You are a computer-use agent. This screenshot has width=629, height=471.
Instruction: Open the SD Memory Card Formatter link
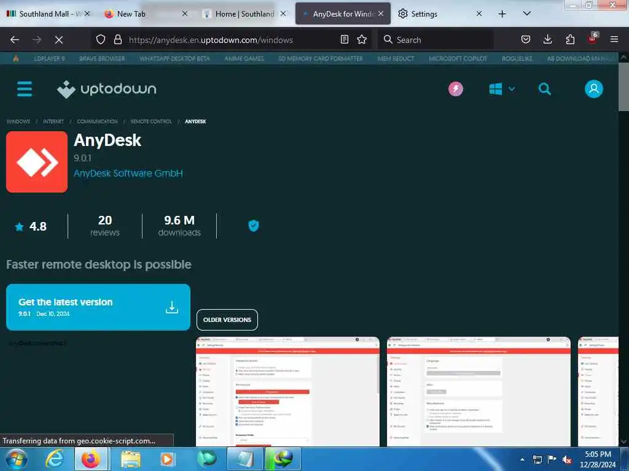(321, 58)
